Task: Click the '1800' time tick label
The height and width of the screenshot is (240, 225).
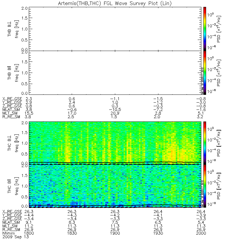Action: point(29,233)
